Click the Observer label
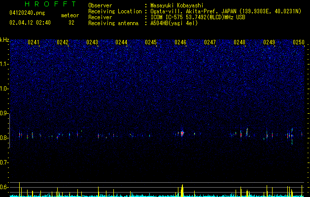Image resolution: width=310 pixels, height=197 pixels. point(100,5)
